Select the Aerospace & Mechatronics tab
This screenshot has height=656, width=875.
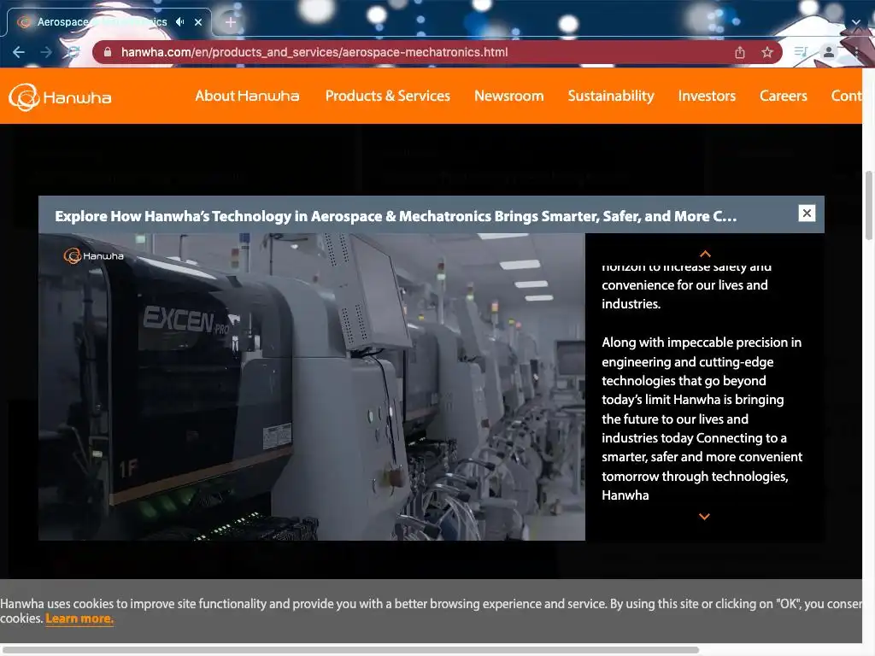point(109,22)
